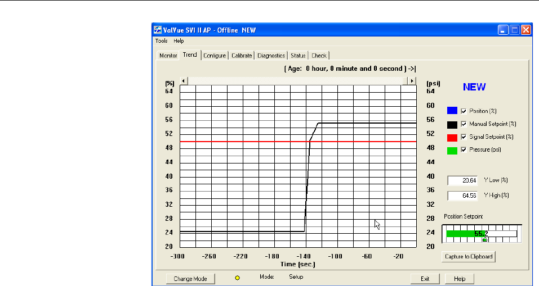This screenshot has height=286, width=539.
Task: Click the blue Position color swatch
Action: 452,111
